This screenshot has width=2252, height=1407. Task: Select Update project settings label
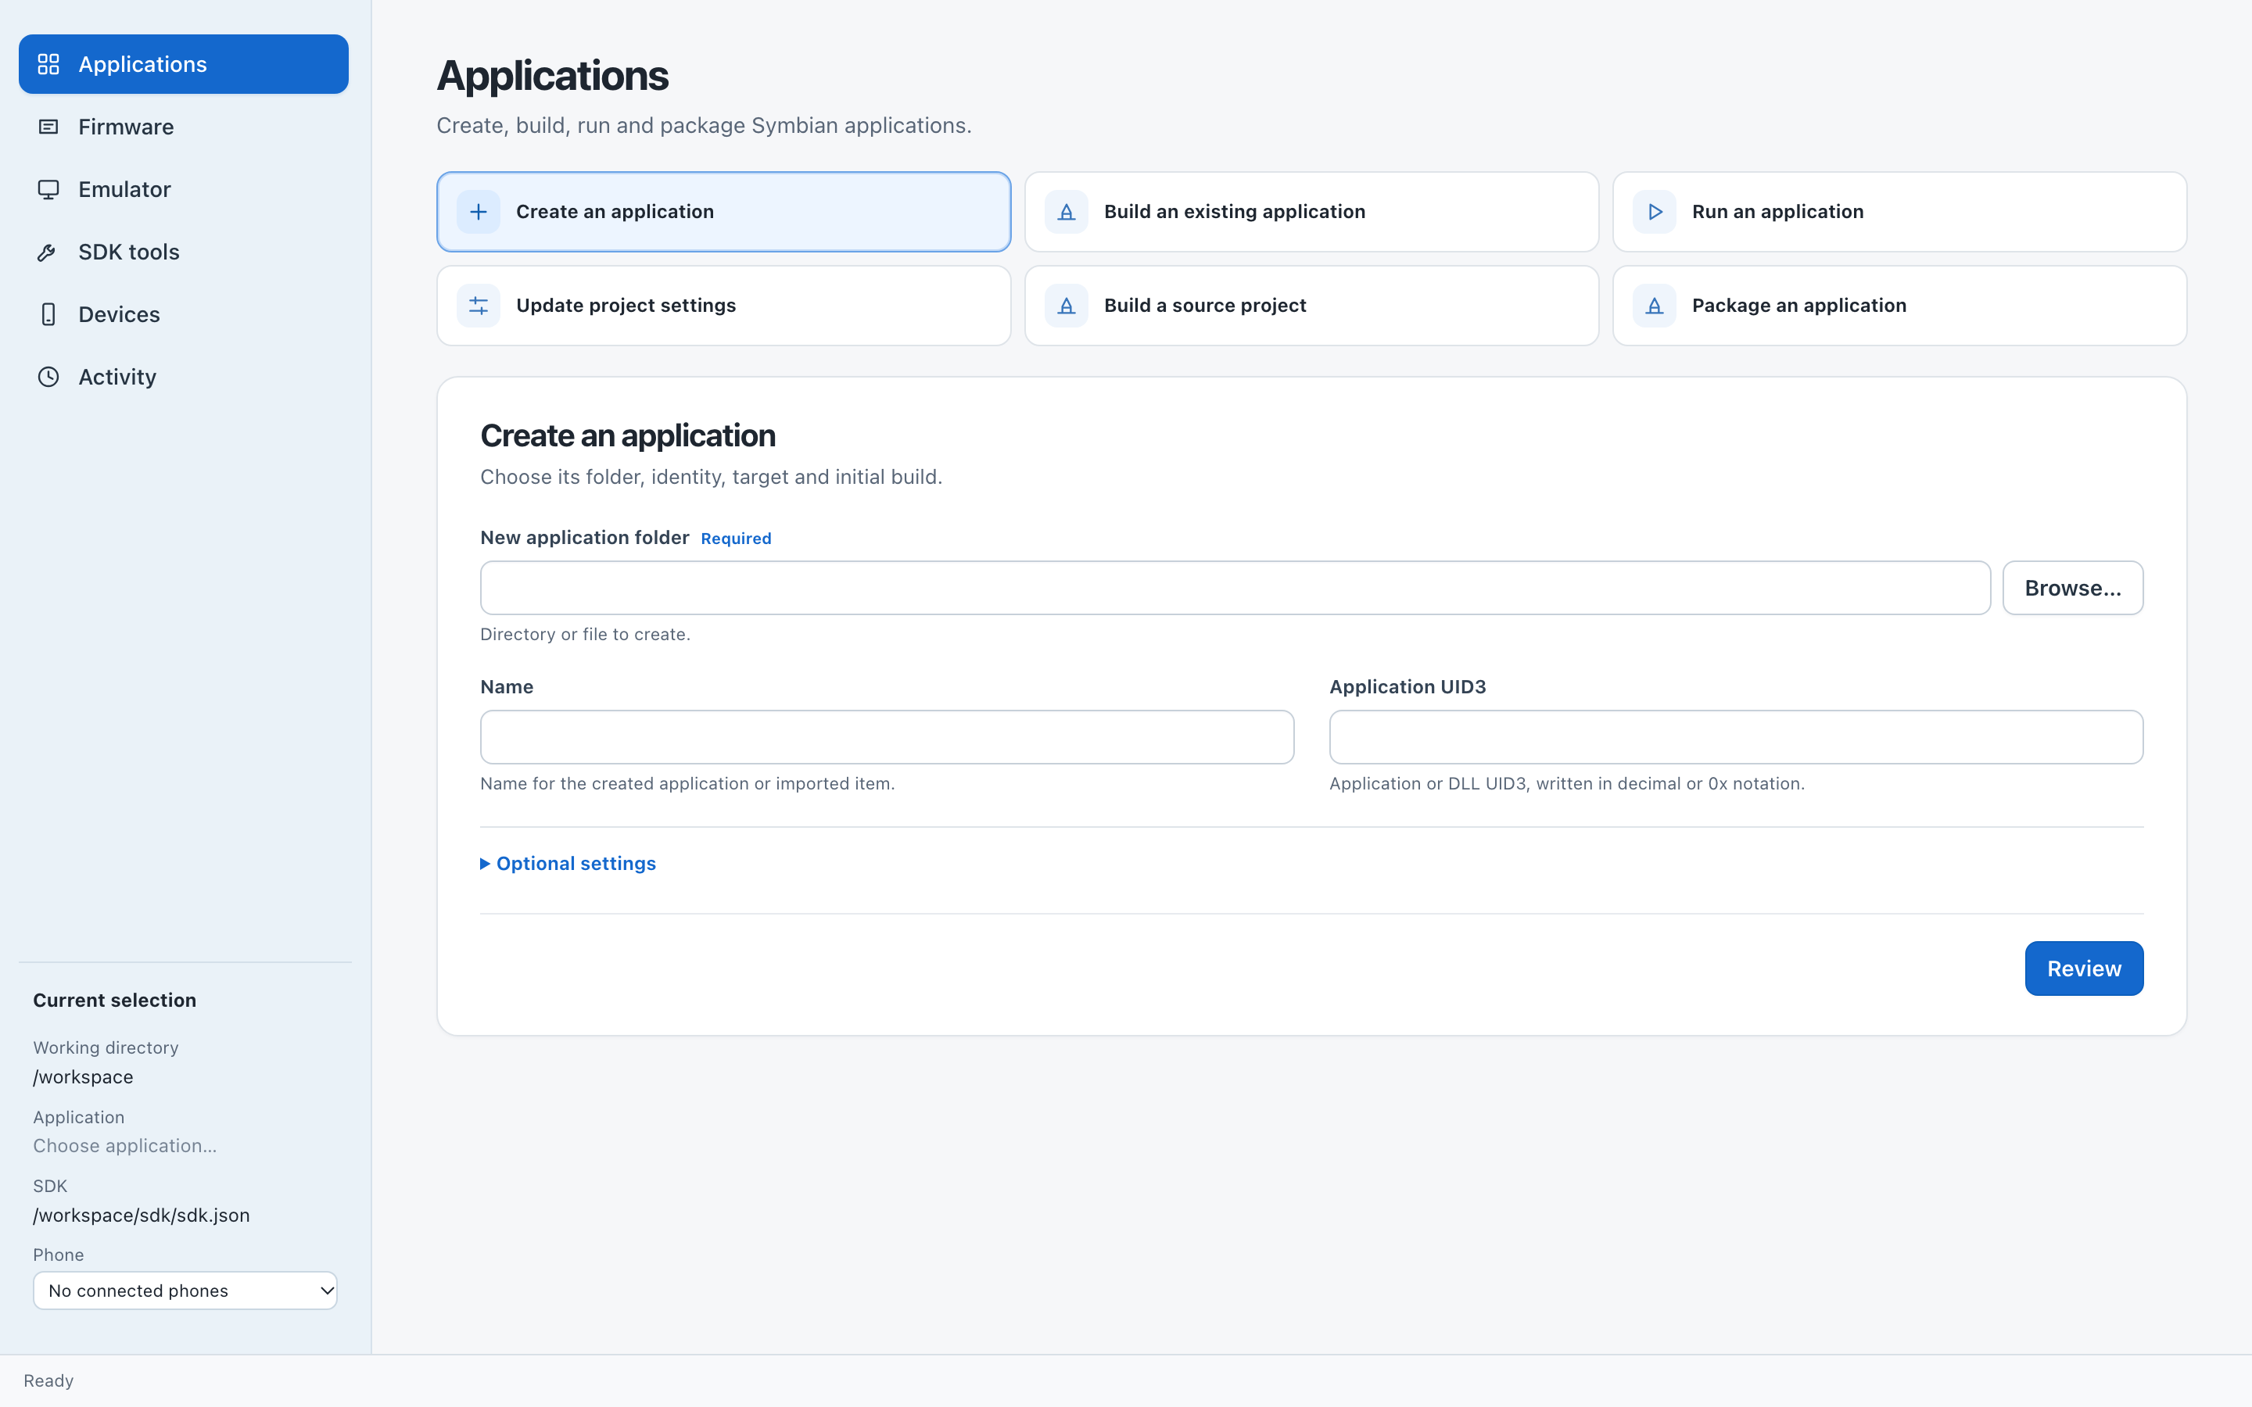pos(626,305)
